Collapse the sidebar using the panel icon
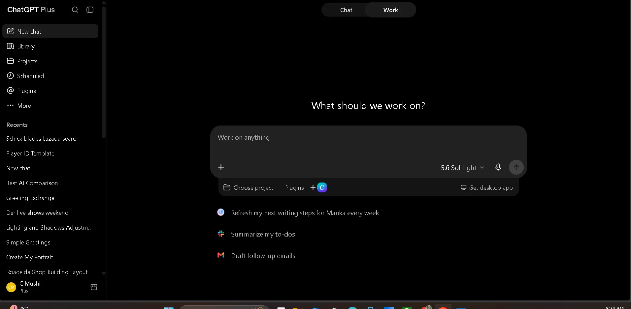 (90, 10)
